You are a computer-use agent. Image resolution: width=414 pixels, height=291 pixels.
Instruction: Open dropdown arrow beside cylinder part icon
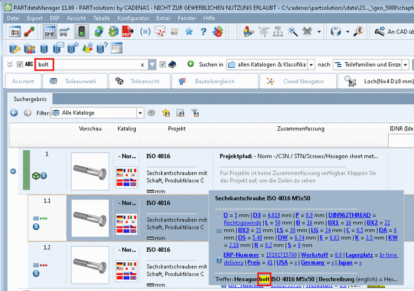[347, 32]
